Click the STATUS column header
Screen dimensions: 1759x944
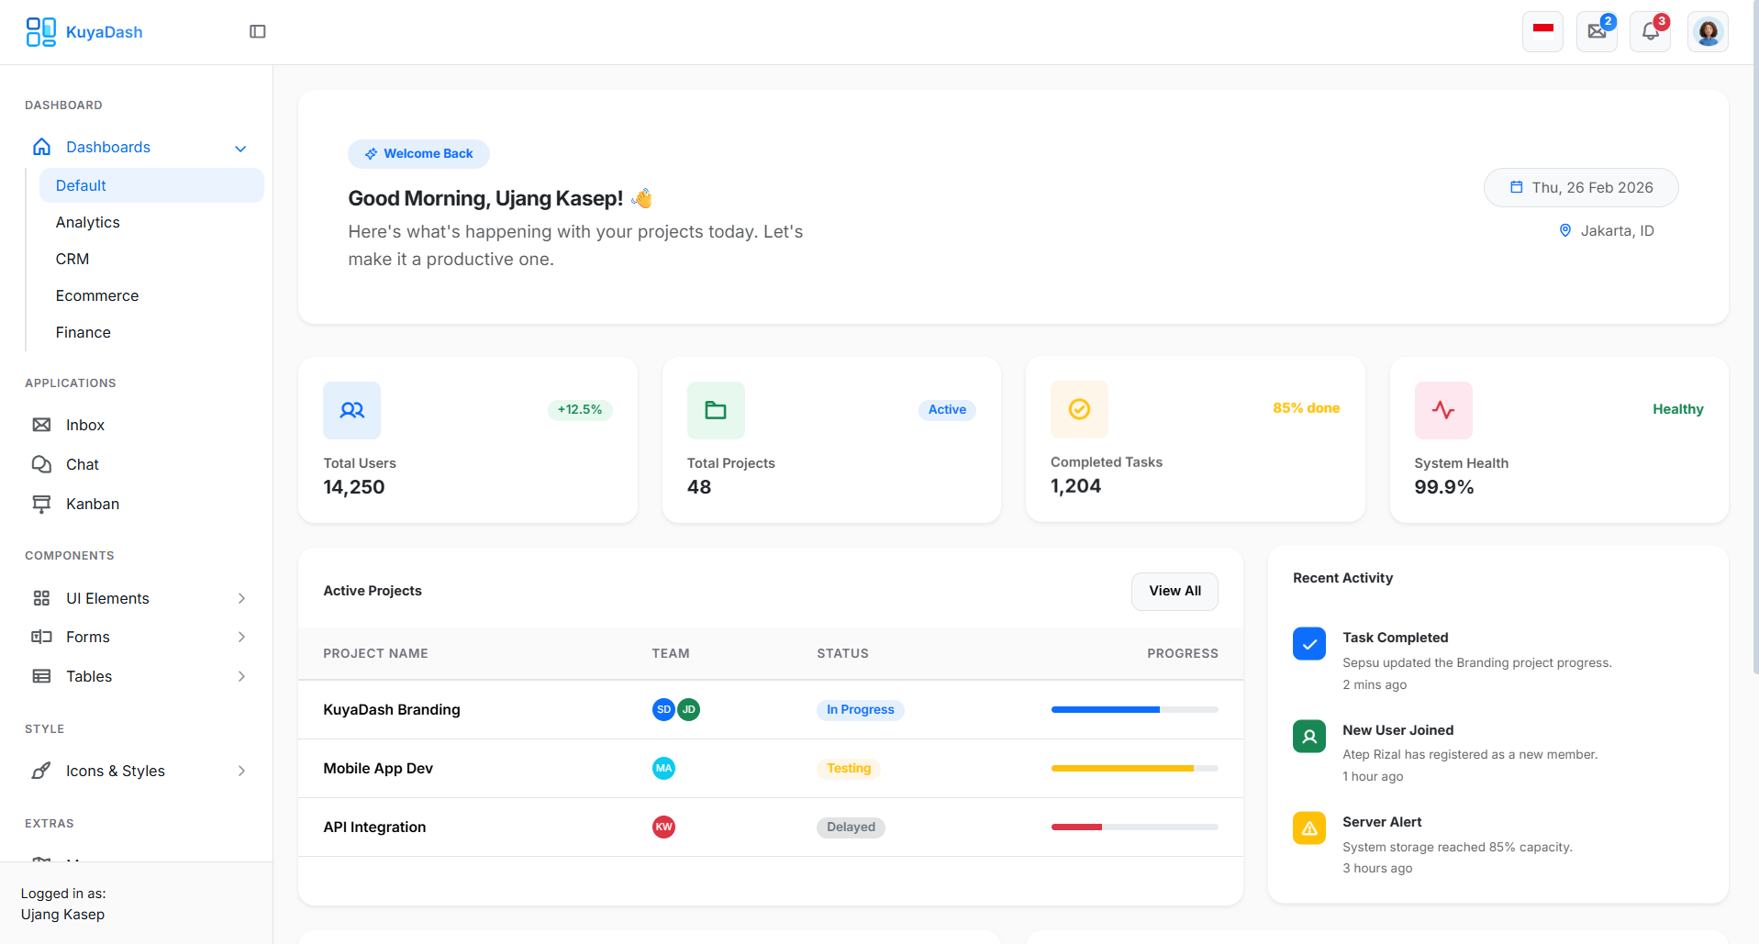842,653
